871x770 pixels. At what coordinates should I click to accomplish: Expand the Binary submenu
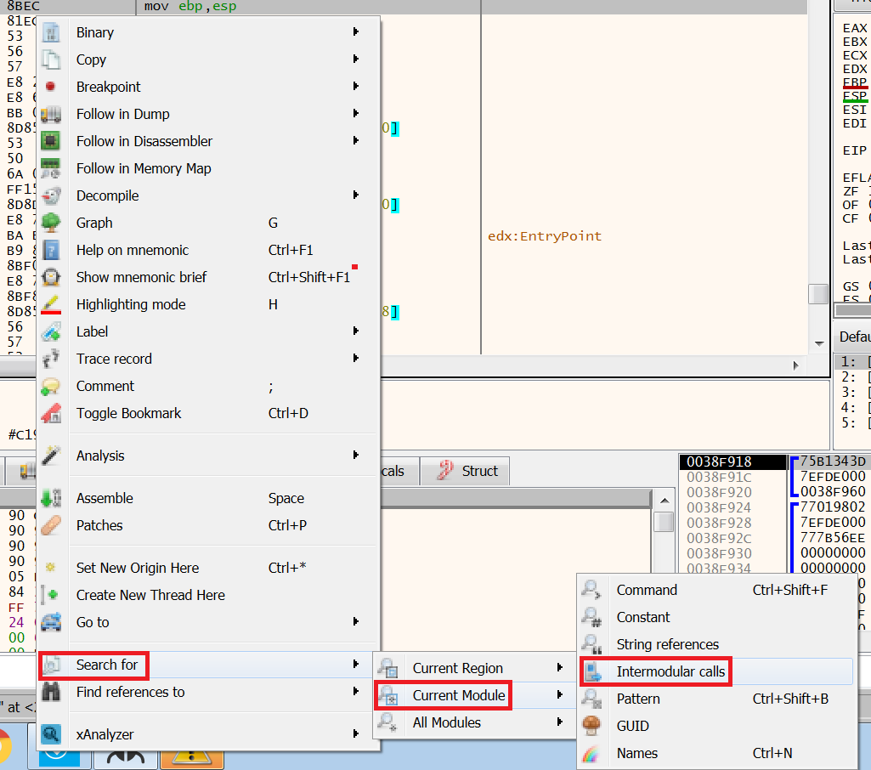pyautogui.click(x=93, y=32)
